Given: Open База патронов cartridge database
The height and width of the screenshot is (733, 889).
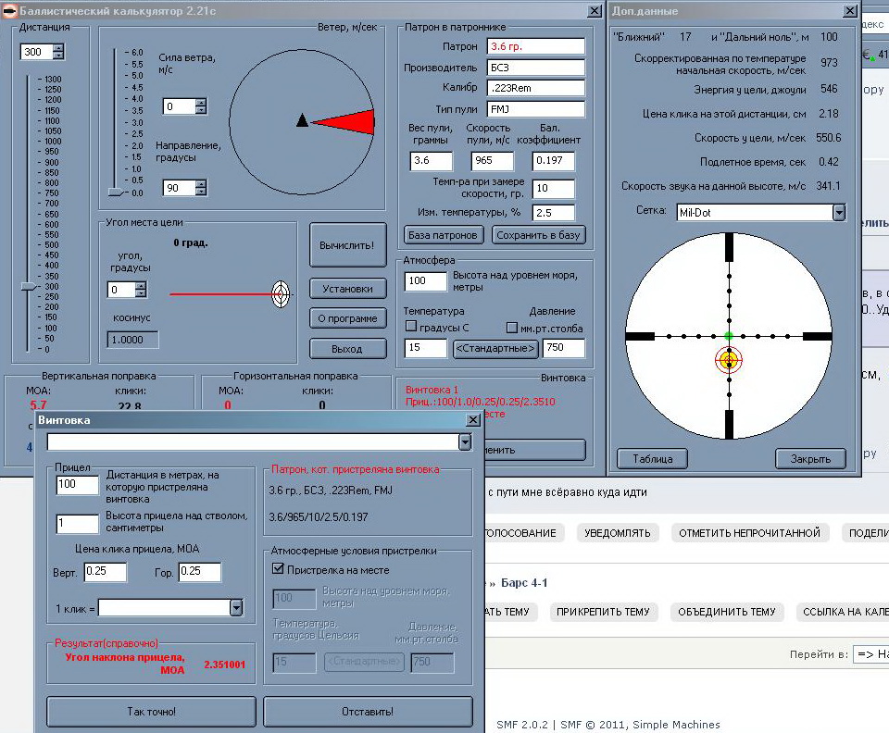Looking at the screenshot, I should pyautogui.click(x=444, y=235).
